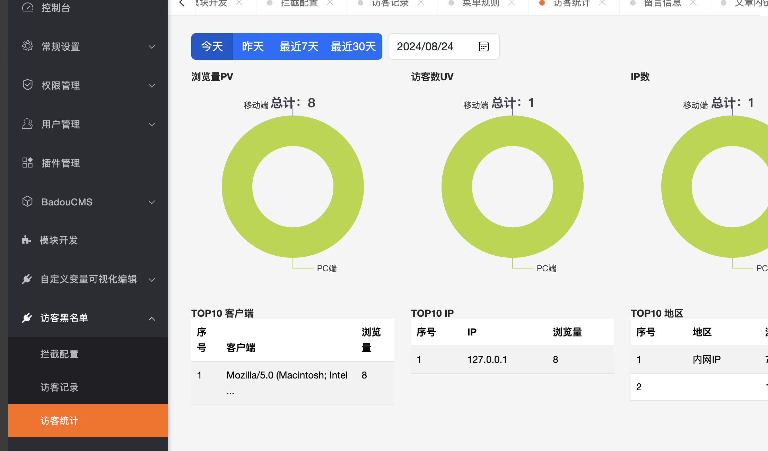Viewport: 768px width, 451px height.
Task: Open 插件管理 via its plugin icon
Action: (28, 163)
